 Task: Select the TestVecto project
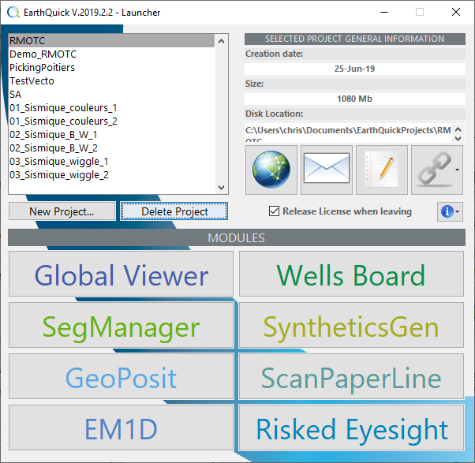click(x=111, y=81)
